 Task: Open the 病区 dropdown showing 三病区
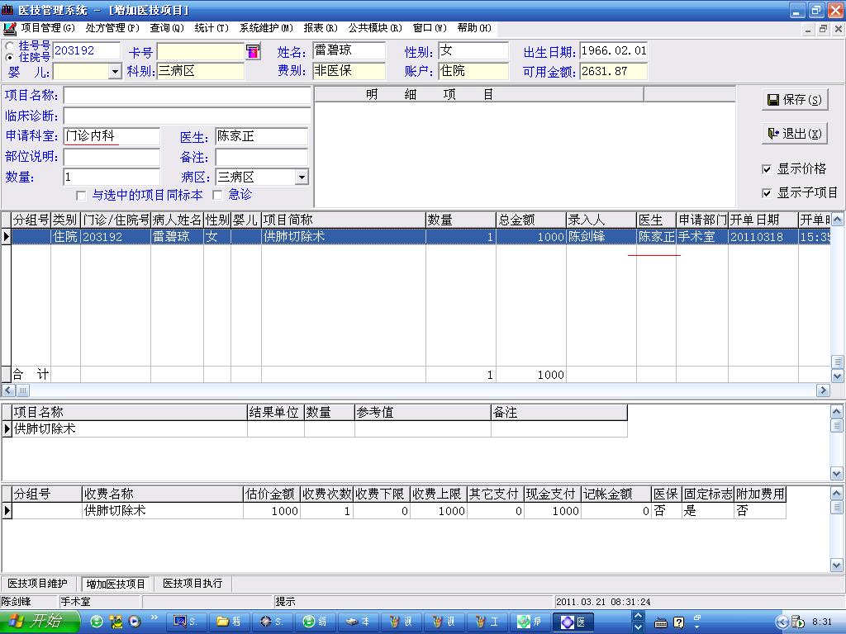[301, 177]
